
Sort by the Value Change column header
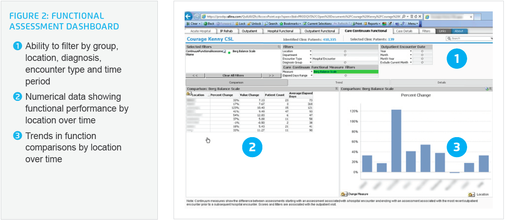[250, 95]
